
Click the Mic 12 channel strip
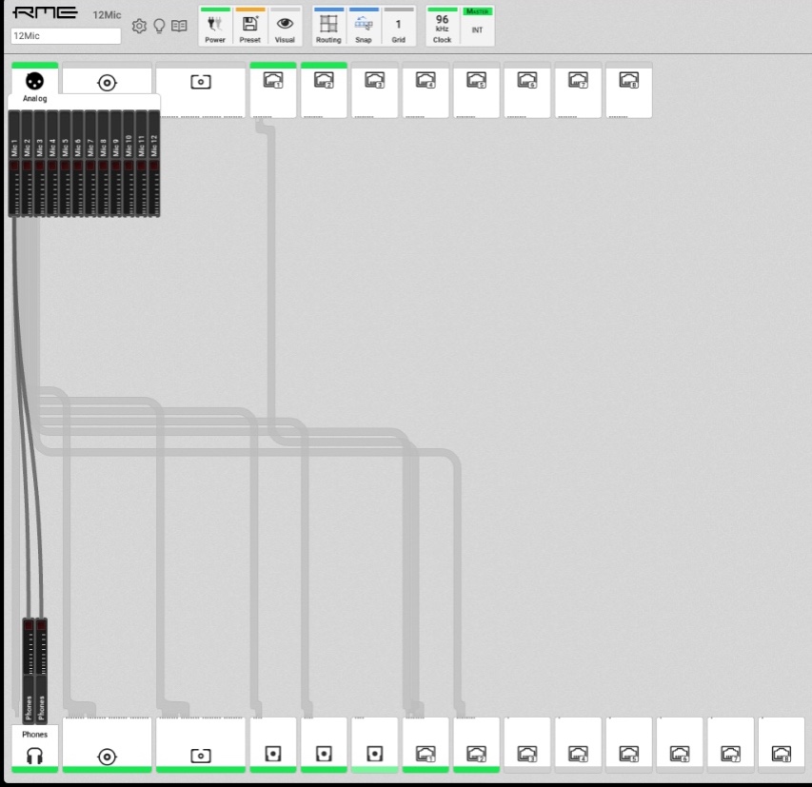coord(153,162)
